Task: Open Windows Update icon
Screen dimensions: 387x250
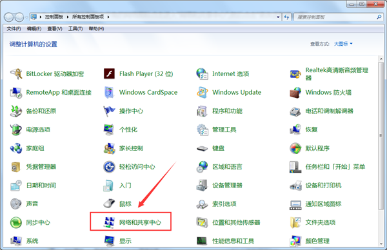Action: pyautogui.click(x=202, y=92)
